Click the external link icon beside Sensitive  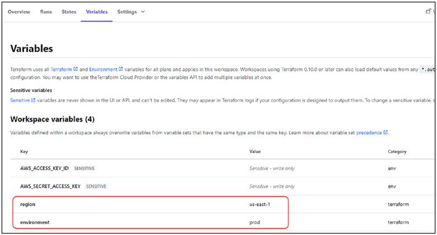[x=33, y=100]
